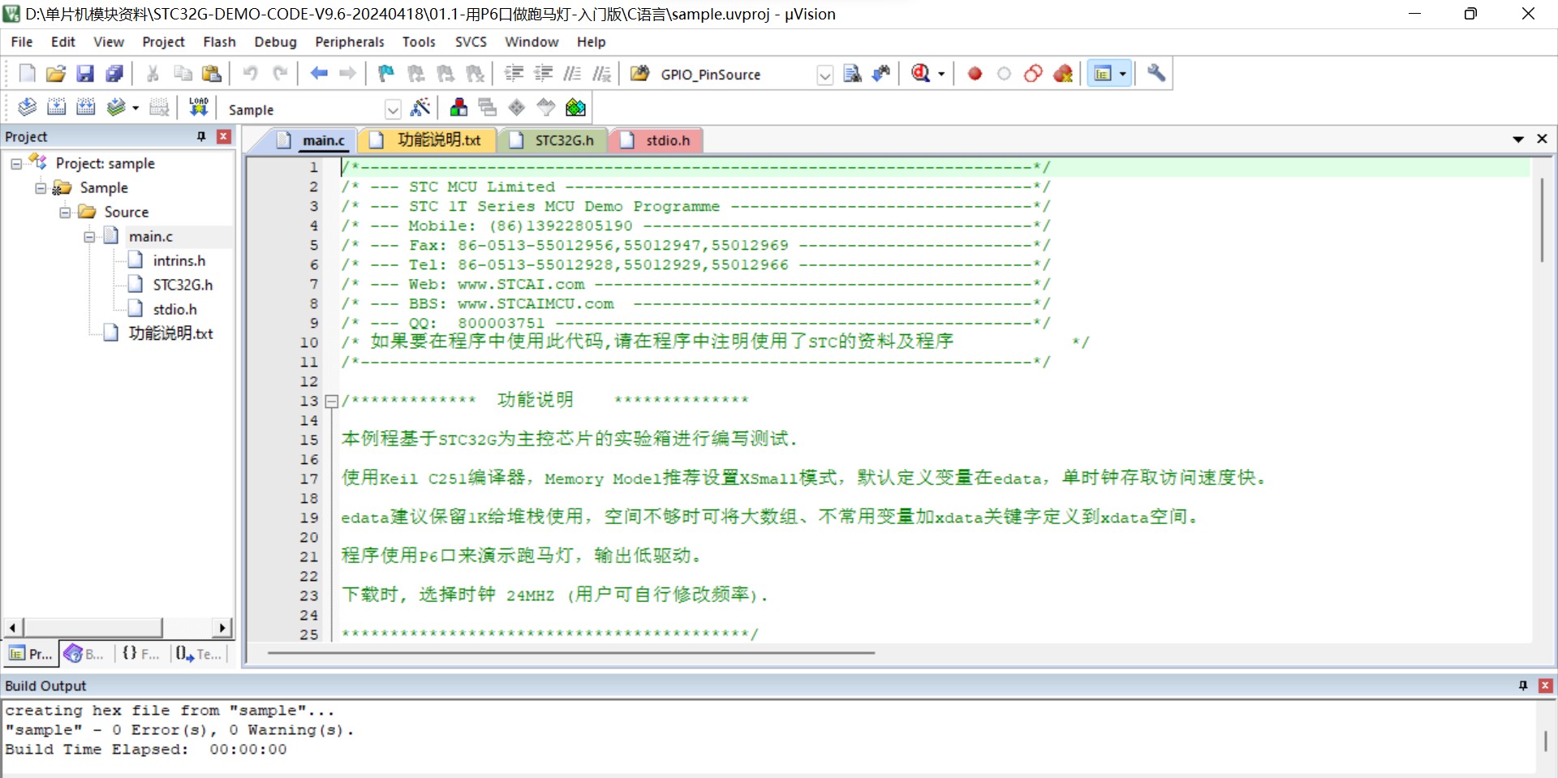Click the Download LOAD icon
Image resolution: width=1558 pixels, height=778 pixels.
[199, 107]
